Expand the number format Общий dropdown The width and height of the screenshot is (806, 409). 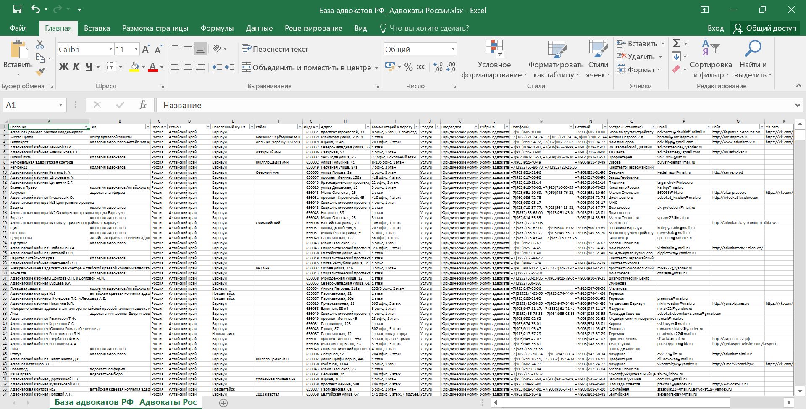coord(453,49)
